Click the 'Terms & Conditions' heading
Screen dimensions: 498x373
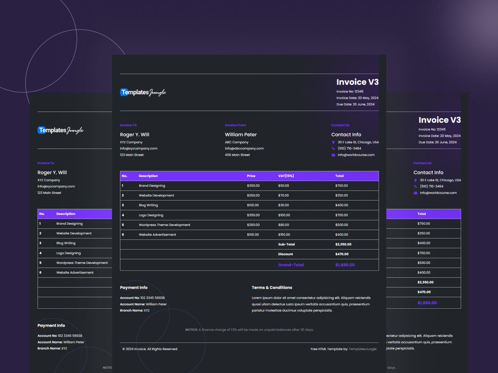tap(272, 288)
